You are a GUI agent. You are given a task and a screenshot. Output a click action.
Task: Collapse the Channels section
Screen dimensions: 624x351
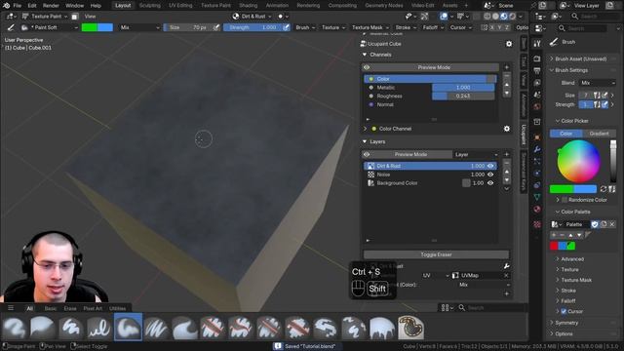[x=365, y=55]
